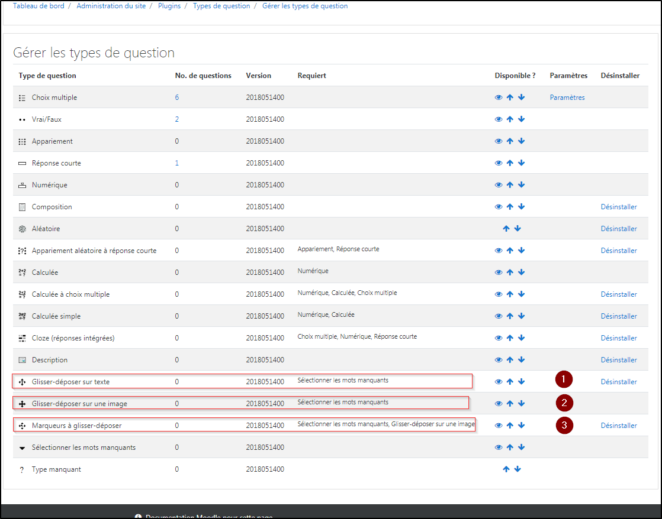Click up arrow for Aléatoire row

pyautogui.click(x=506, y=229)
